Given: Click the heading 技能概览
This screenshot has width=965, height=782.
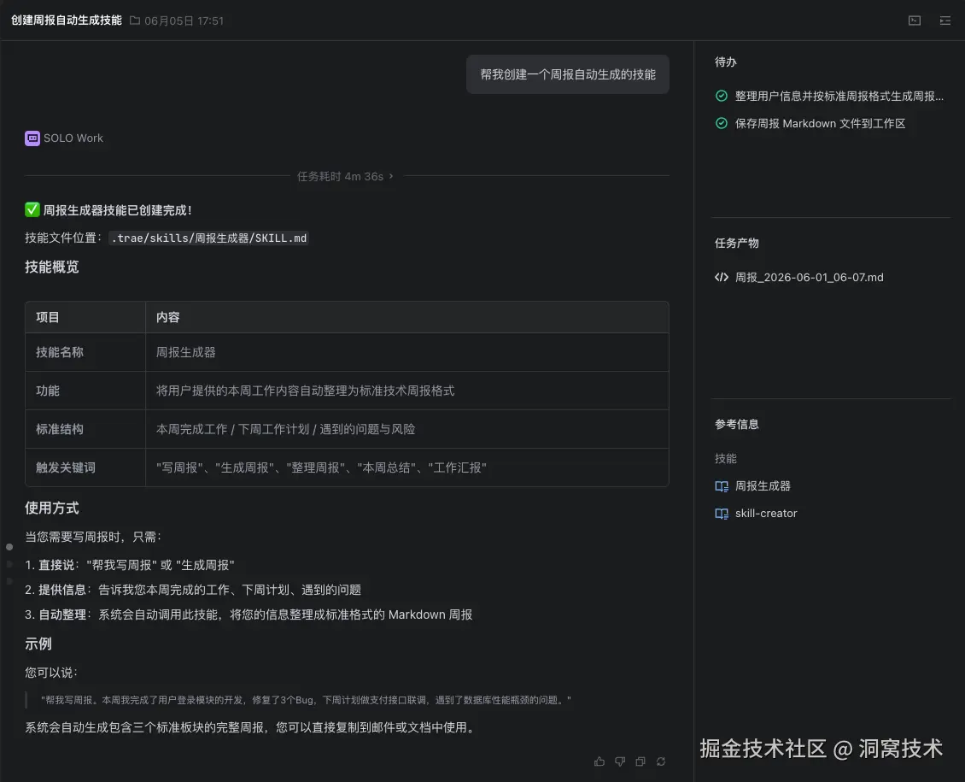Looking at the screenshot, I should coord(52,267).
